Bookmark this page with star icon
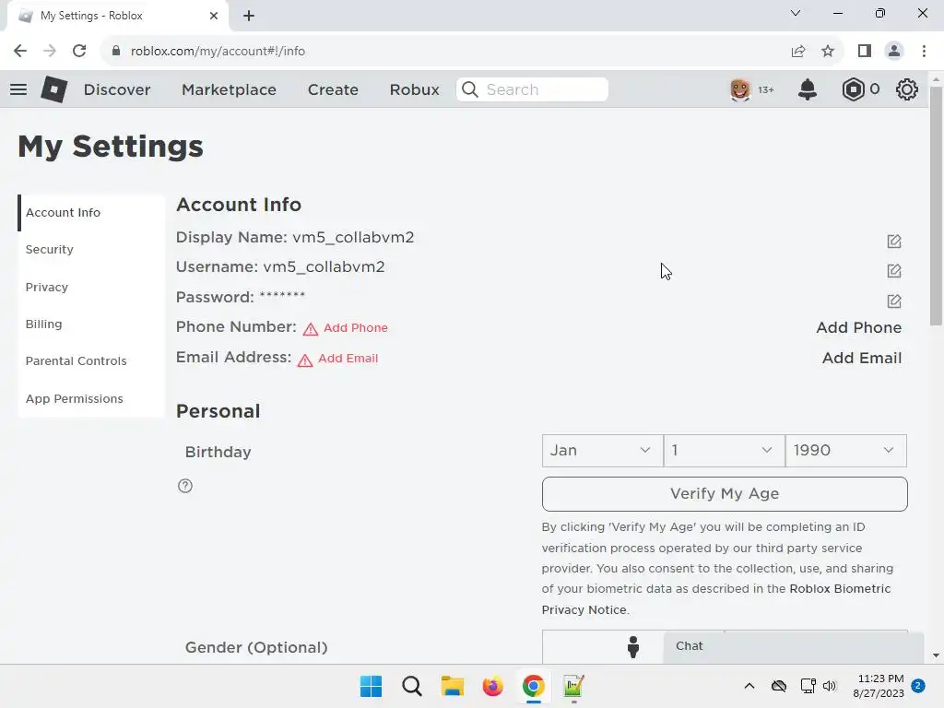This screenshot has height=708, width=944. point(828,52)
